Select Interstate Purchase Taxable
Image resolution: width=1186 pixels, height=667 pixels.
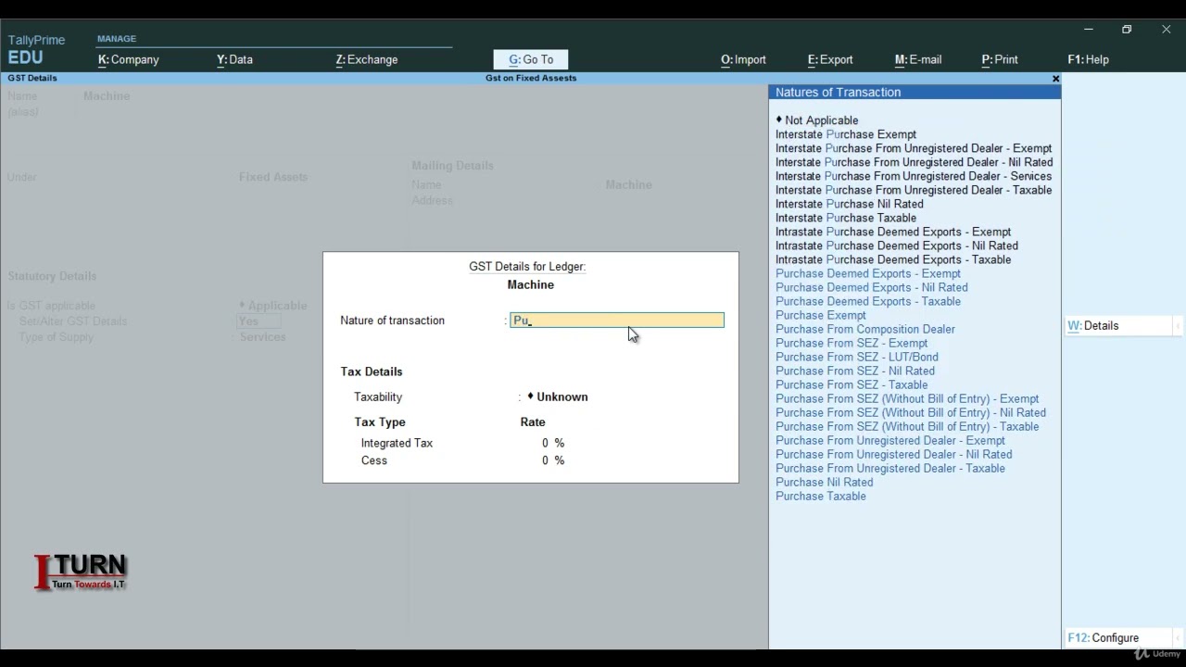click(x=846, y=218)
